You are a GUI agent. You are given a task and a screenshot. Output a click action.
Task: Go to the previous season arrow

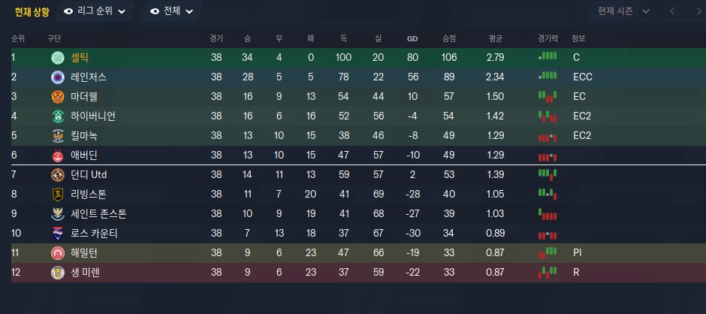tap(671, 11)
